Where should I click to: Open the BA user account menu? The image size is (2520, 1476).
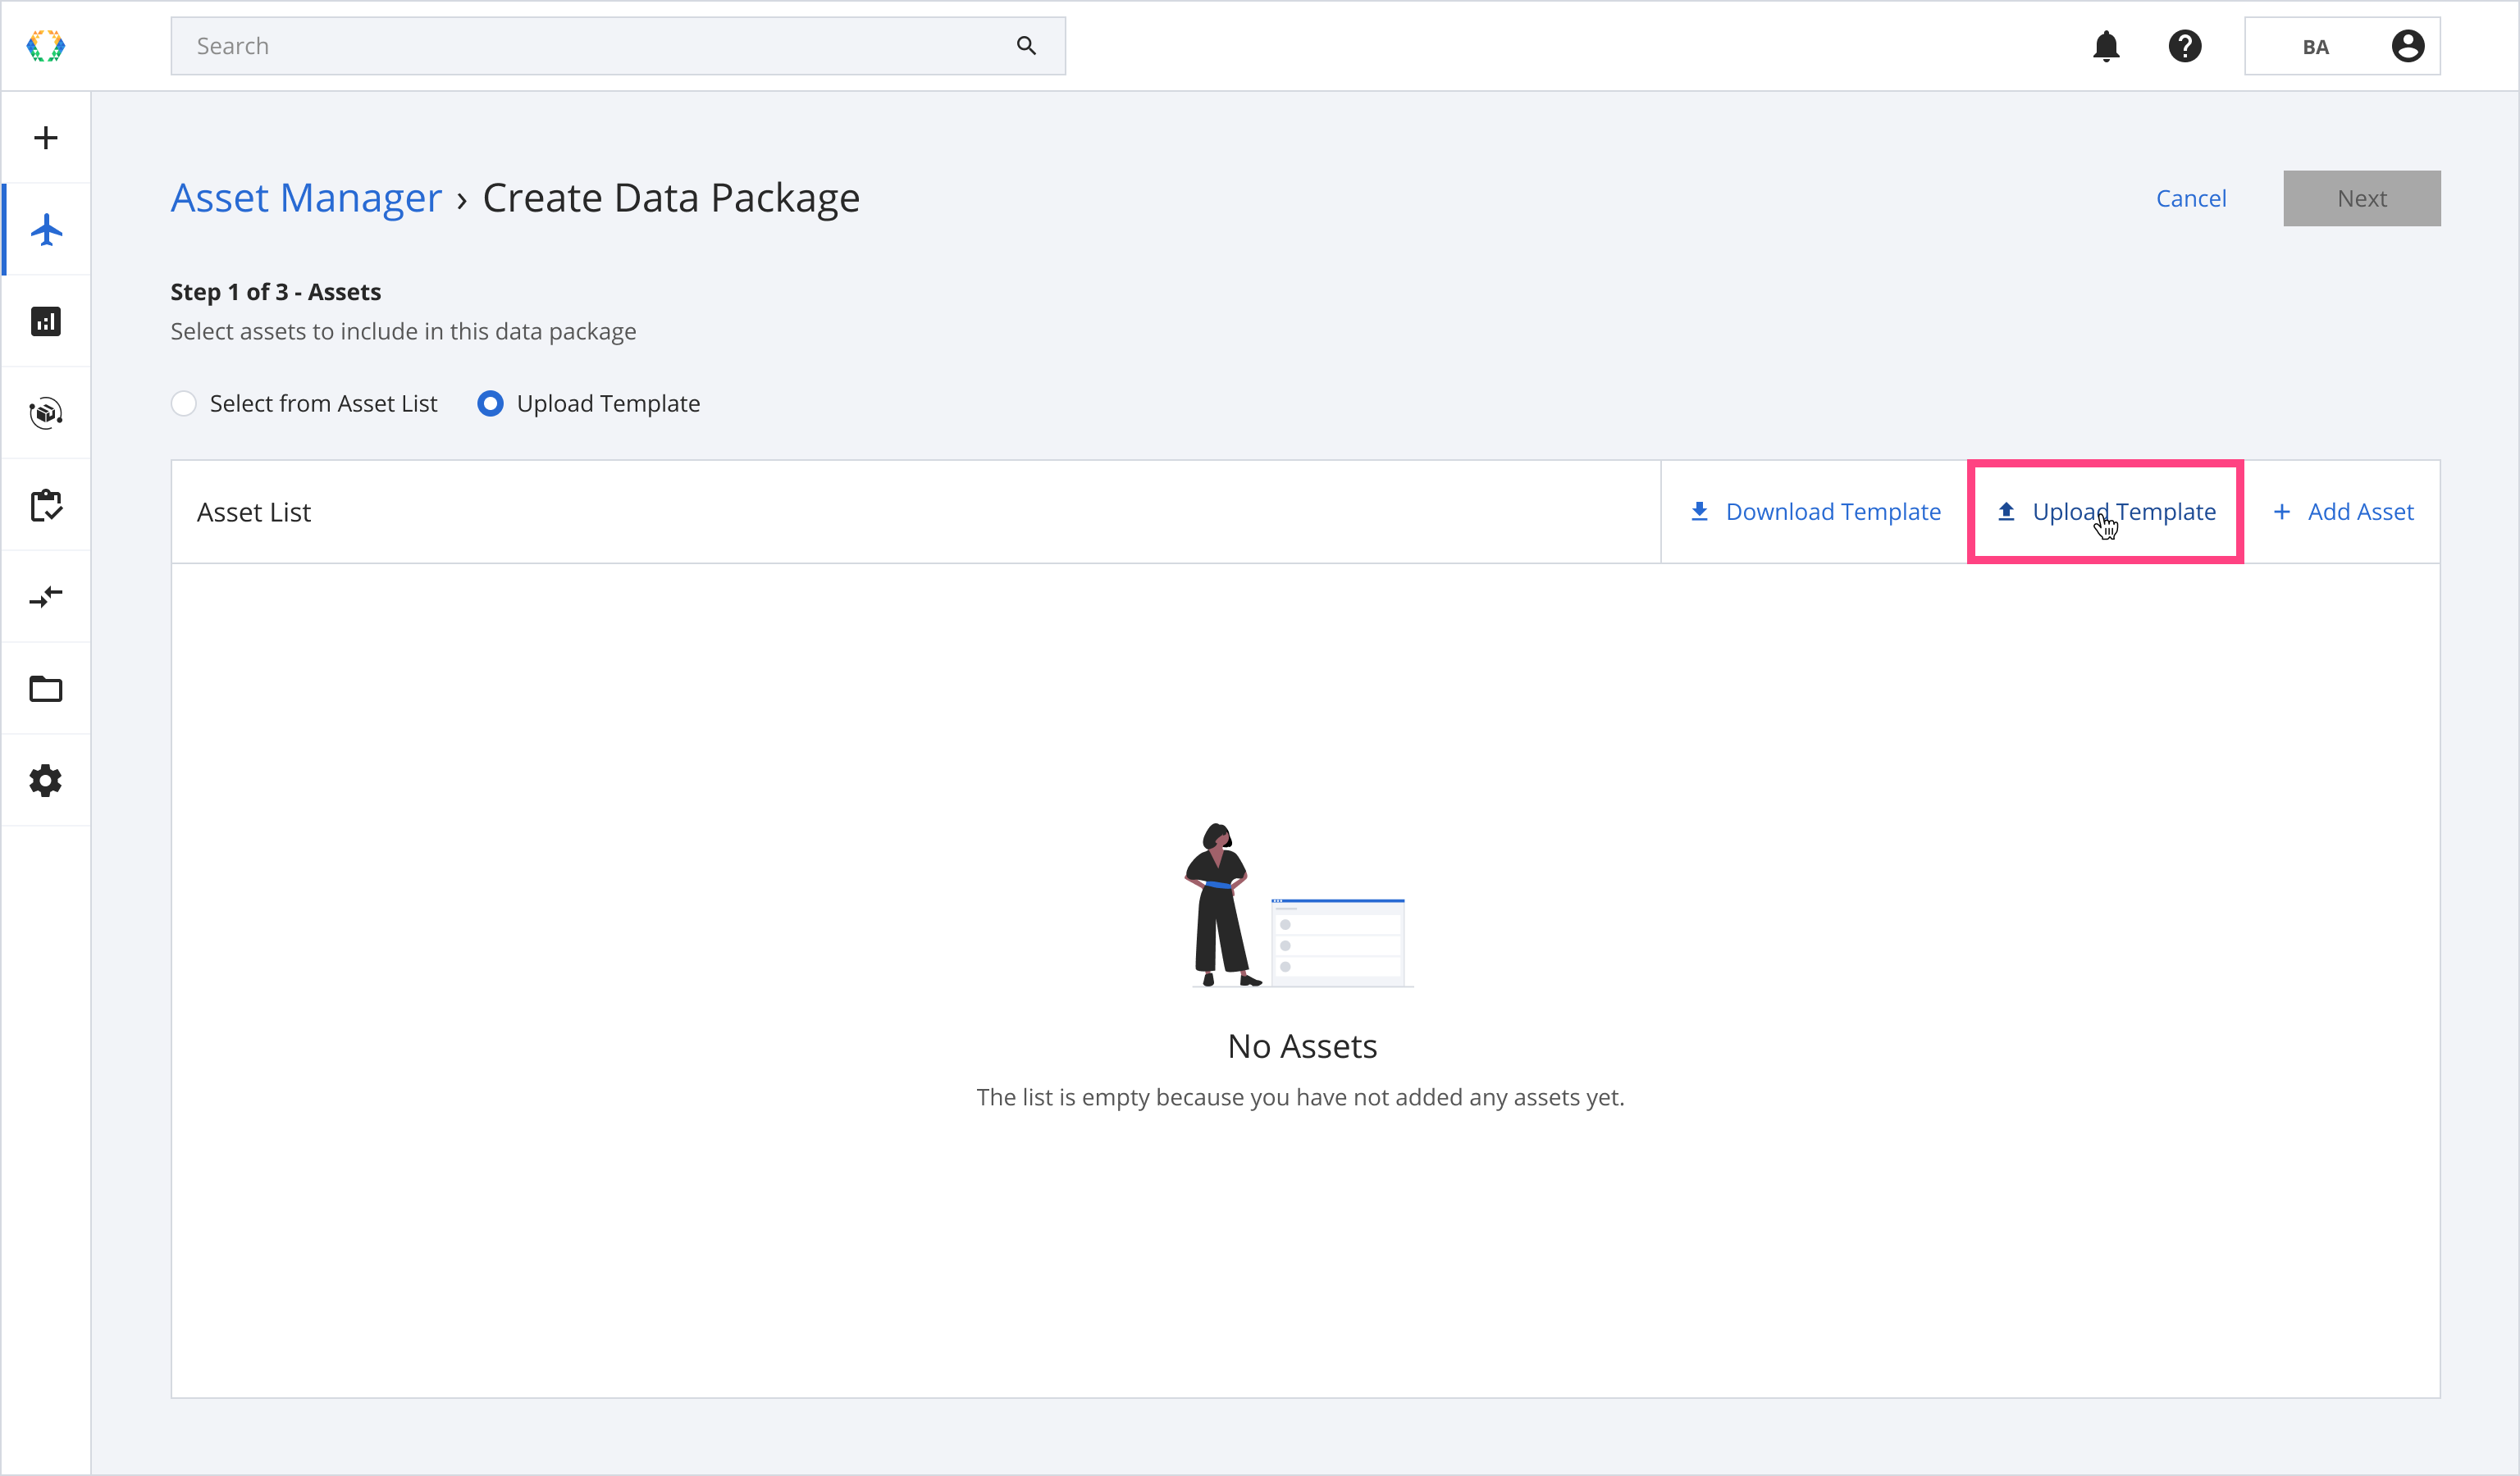coord(2341,46)
